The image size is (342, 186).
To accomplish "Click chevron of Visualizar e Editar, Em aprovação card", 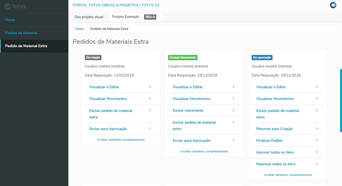I will click(317, 87).
